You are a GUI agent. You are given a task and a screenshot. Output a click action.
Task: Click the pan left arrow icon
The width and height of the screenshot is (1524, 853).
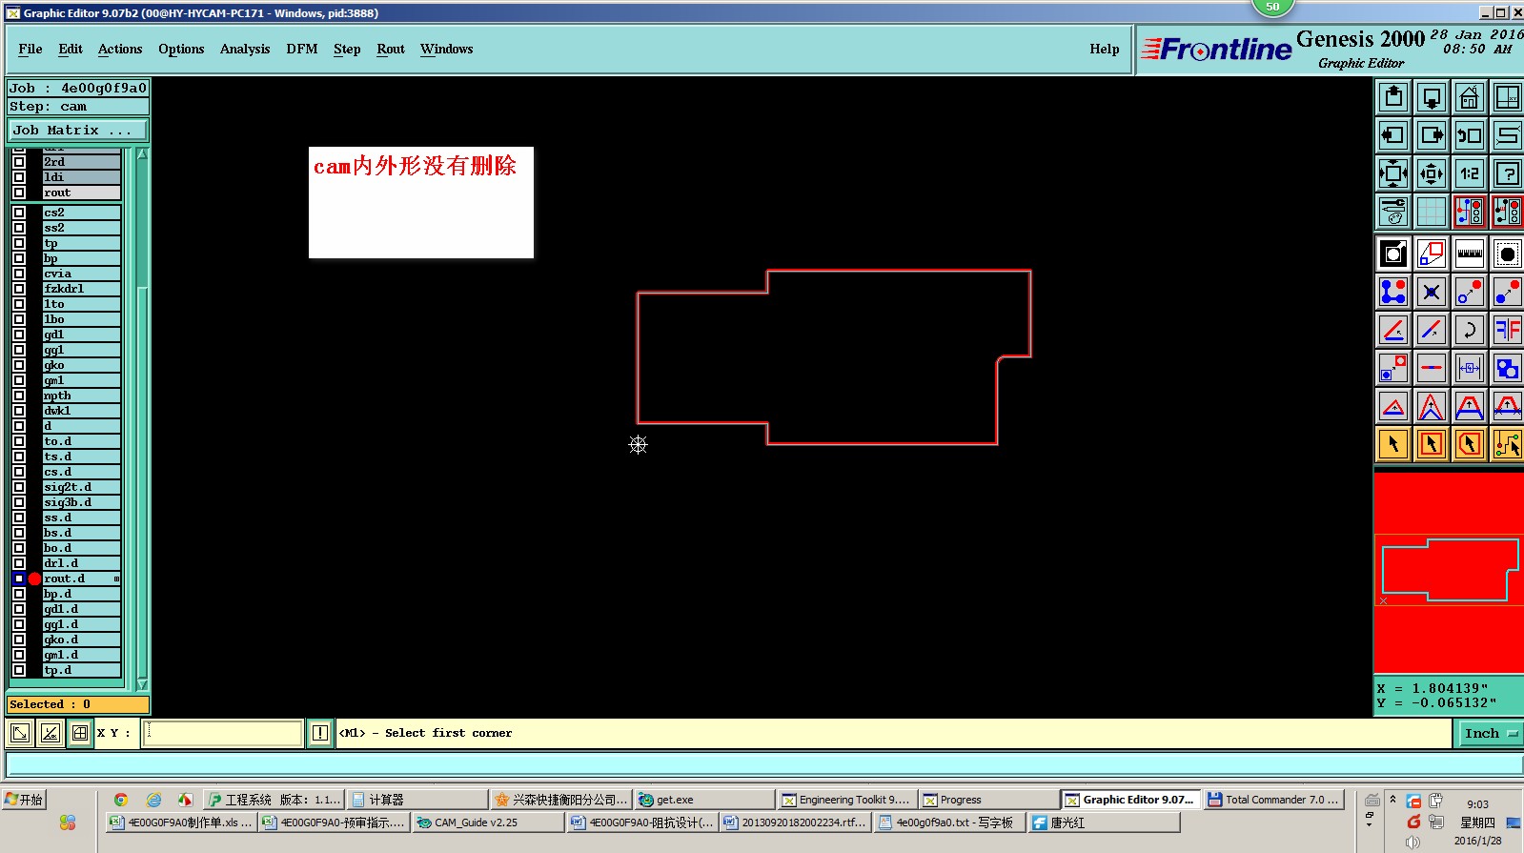coord(1393,135)
